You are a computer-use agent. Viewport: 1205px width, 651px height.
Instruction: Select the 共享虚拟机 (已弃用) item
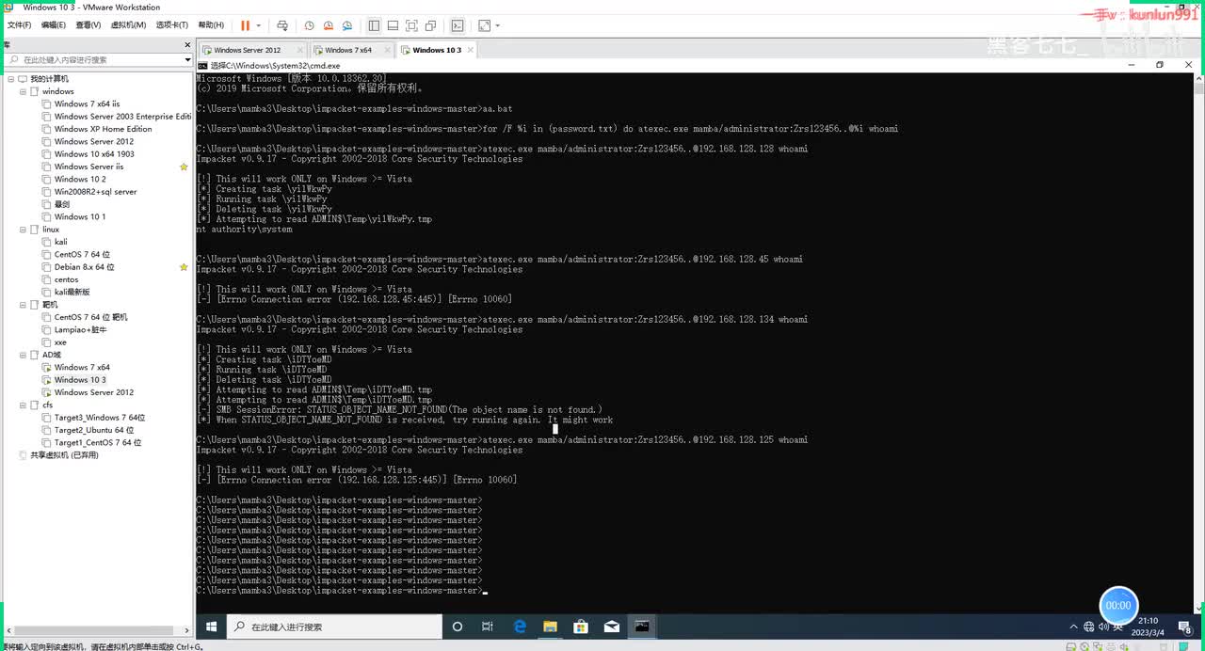[64, 455]
